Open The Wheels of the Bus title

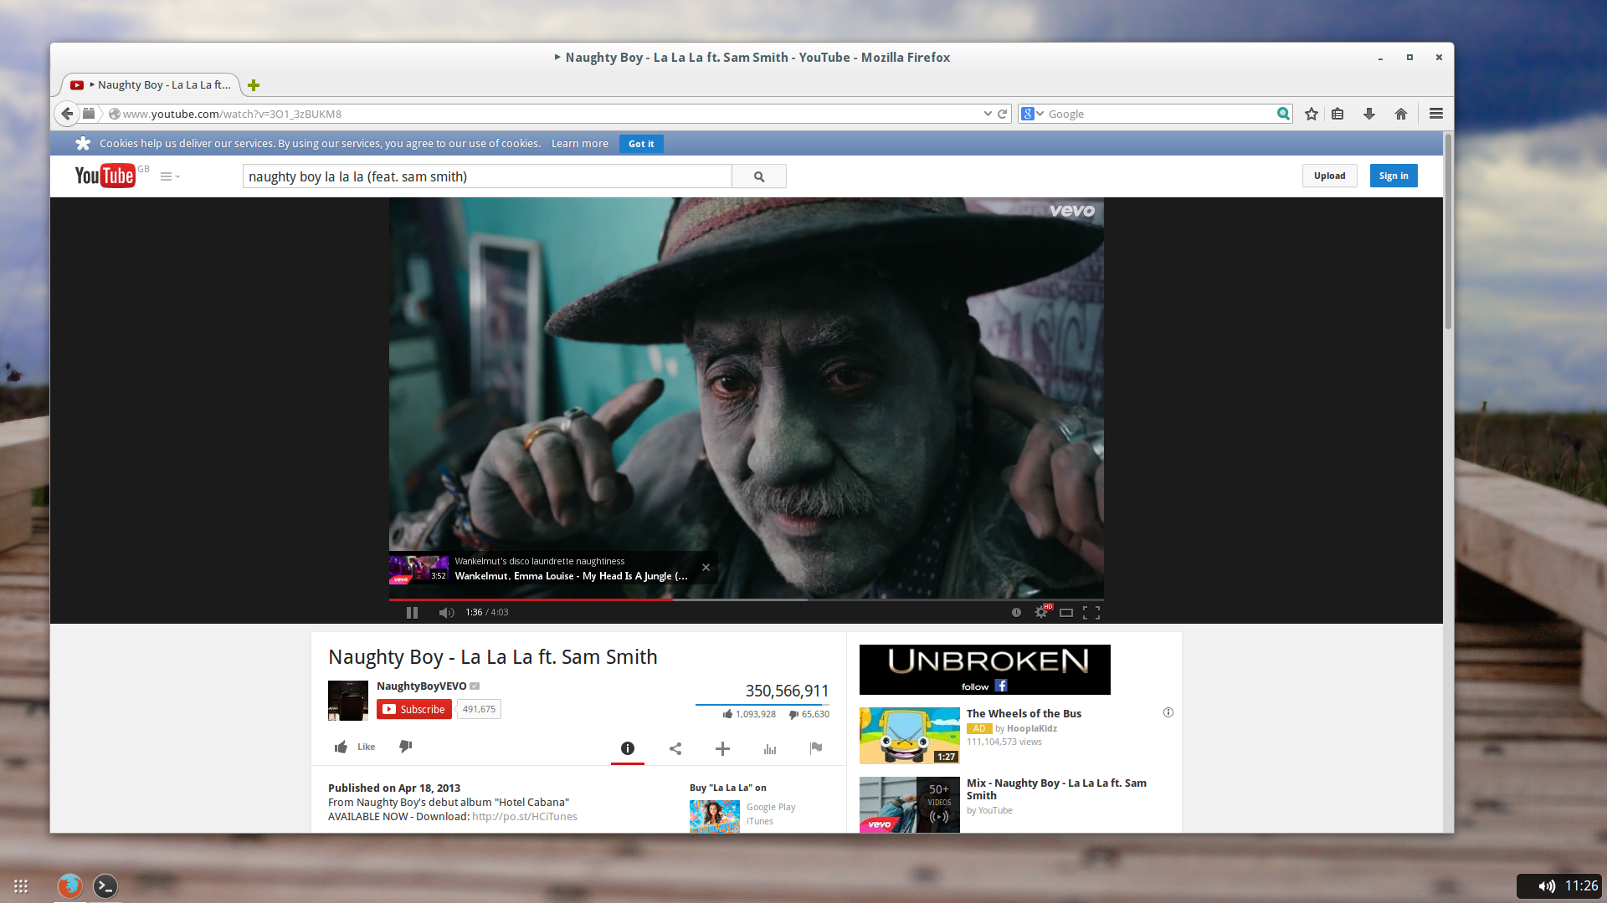1024,713
